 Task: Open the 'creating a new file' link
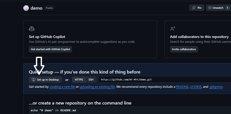coord(62,87)
